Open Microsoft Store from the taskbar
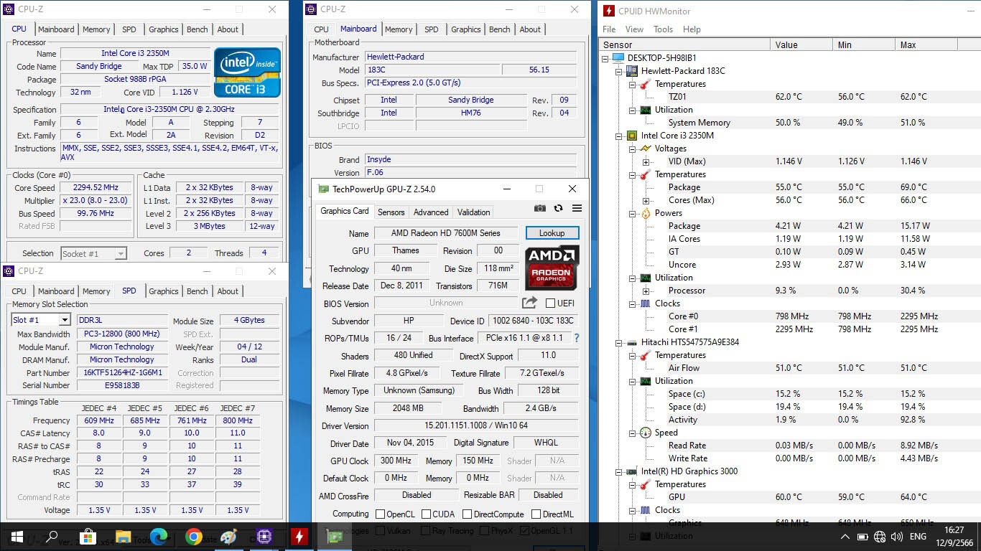 click(x=88, y=537)
